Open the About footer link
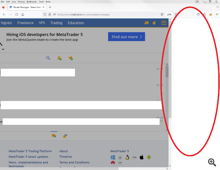Screen dimensions: 220x170 (64, 151)
